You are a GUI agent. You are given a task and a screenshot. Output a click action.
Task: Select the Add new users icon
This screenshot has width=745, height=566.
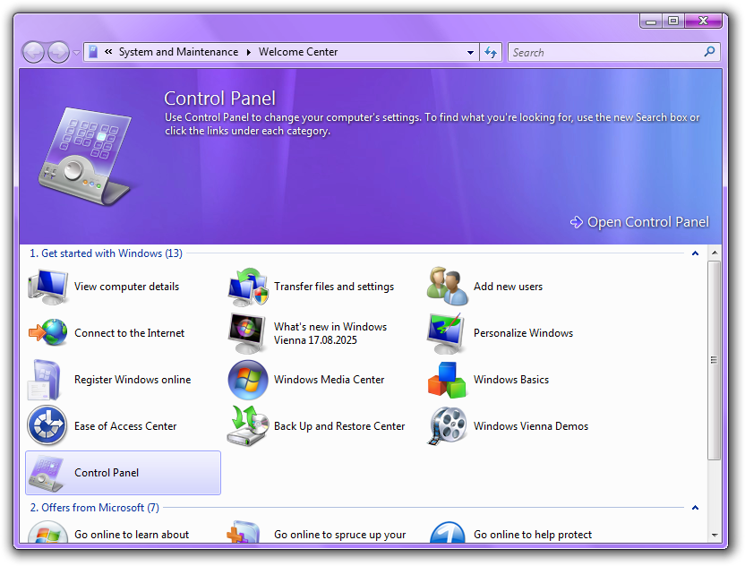[447, 287]
